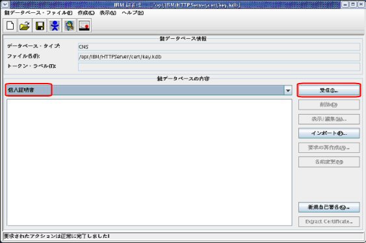Click the 名前変更 button
The height and width of the screenshot is (243, 366).
pyautogui.click(x=329, y=162)
